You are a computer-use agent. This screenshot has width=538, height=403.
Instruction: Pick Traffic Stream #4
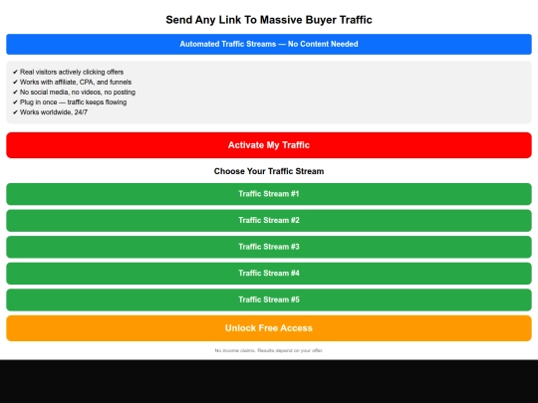(x=269, y=273)
